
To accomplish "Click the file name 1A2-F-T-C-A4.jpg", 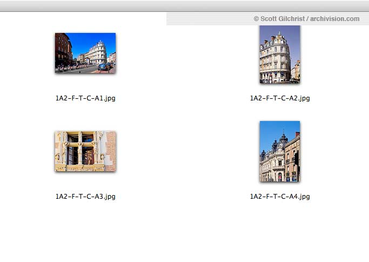I will (280, 196).
